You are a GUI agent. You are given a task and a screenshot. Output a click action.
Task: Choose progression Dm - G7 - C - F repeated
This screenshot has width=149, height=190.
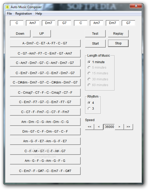pos(45,132)
